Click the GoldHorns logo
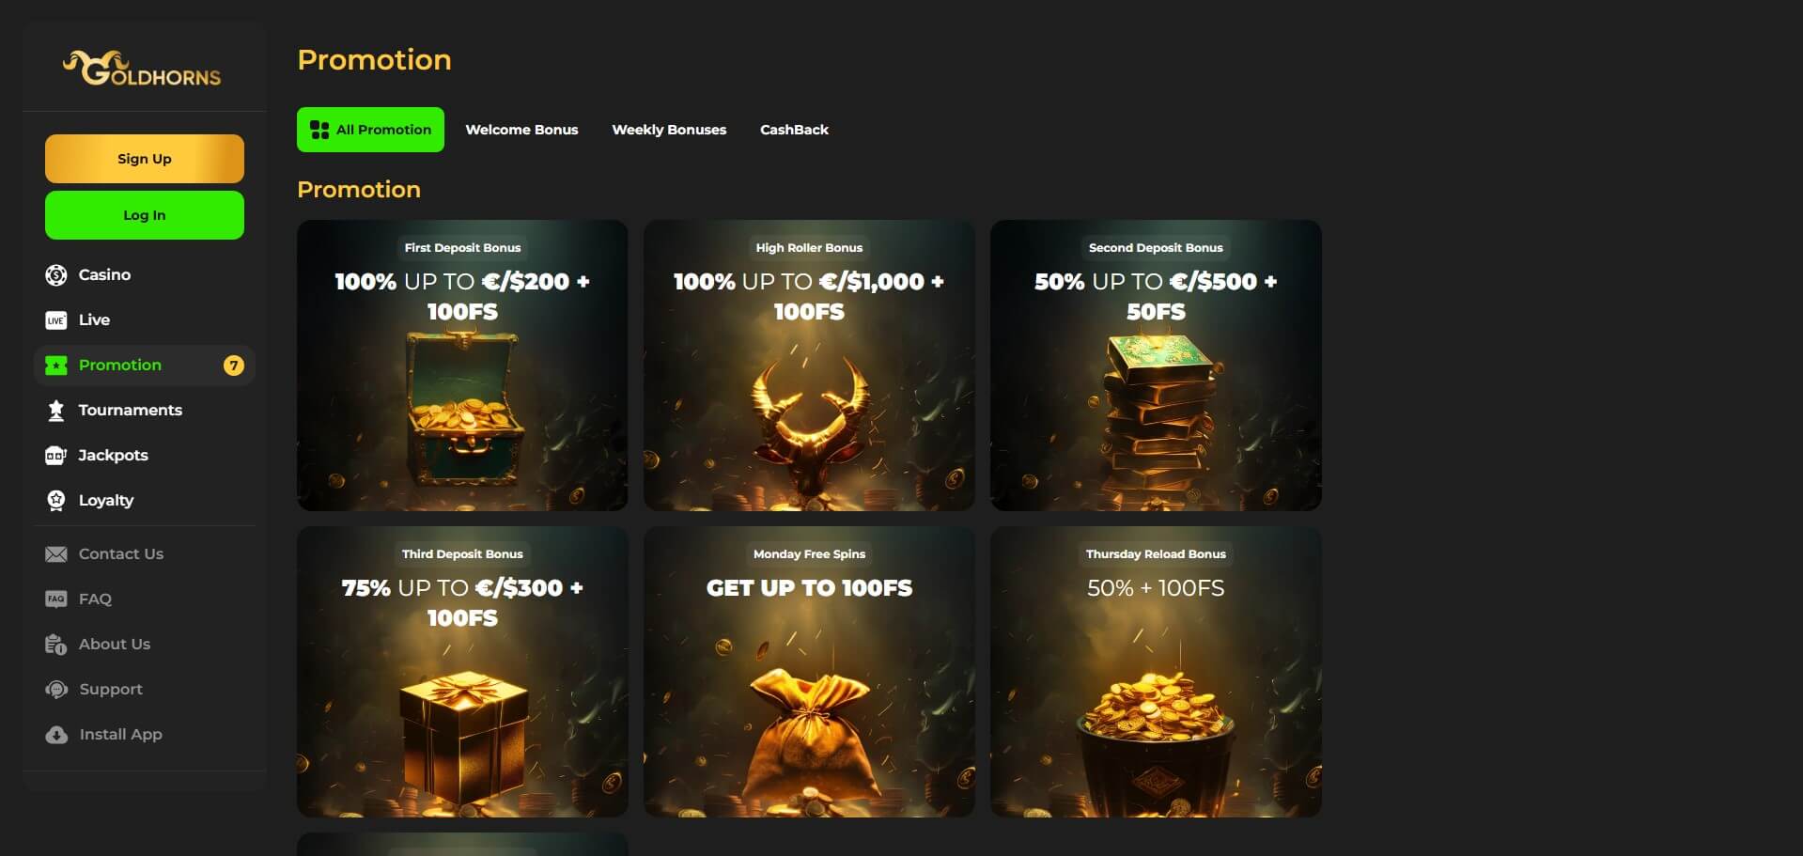Image resolution: width=1803 pixels, height=856 pixels. [142, 69]
